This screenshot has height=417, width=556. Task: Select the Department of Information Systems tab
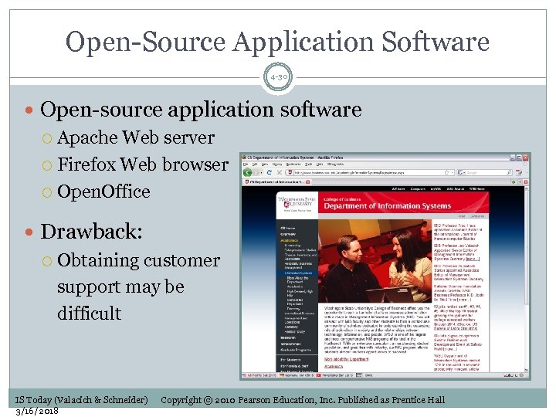(275, 182)
